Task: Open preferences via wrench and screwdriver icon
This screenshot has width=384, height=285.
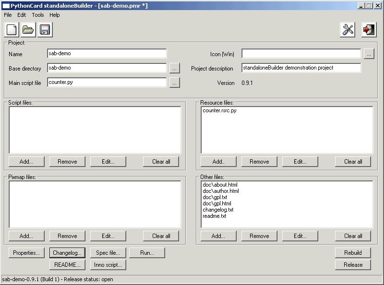Action: tap(348, 30)
